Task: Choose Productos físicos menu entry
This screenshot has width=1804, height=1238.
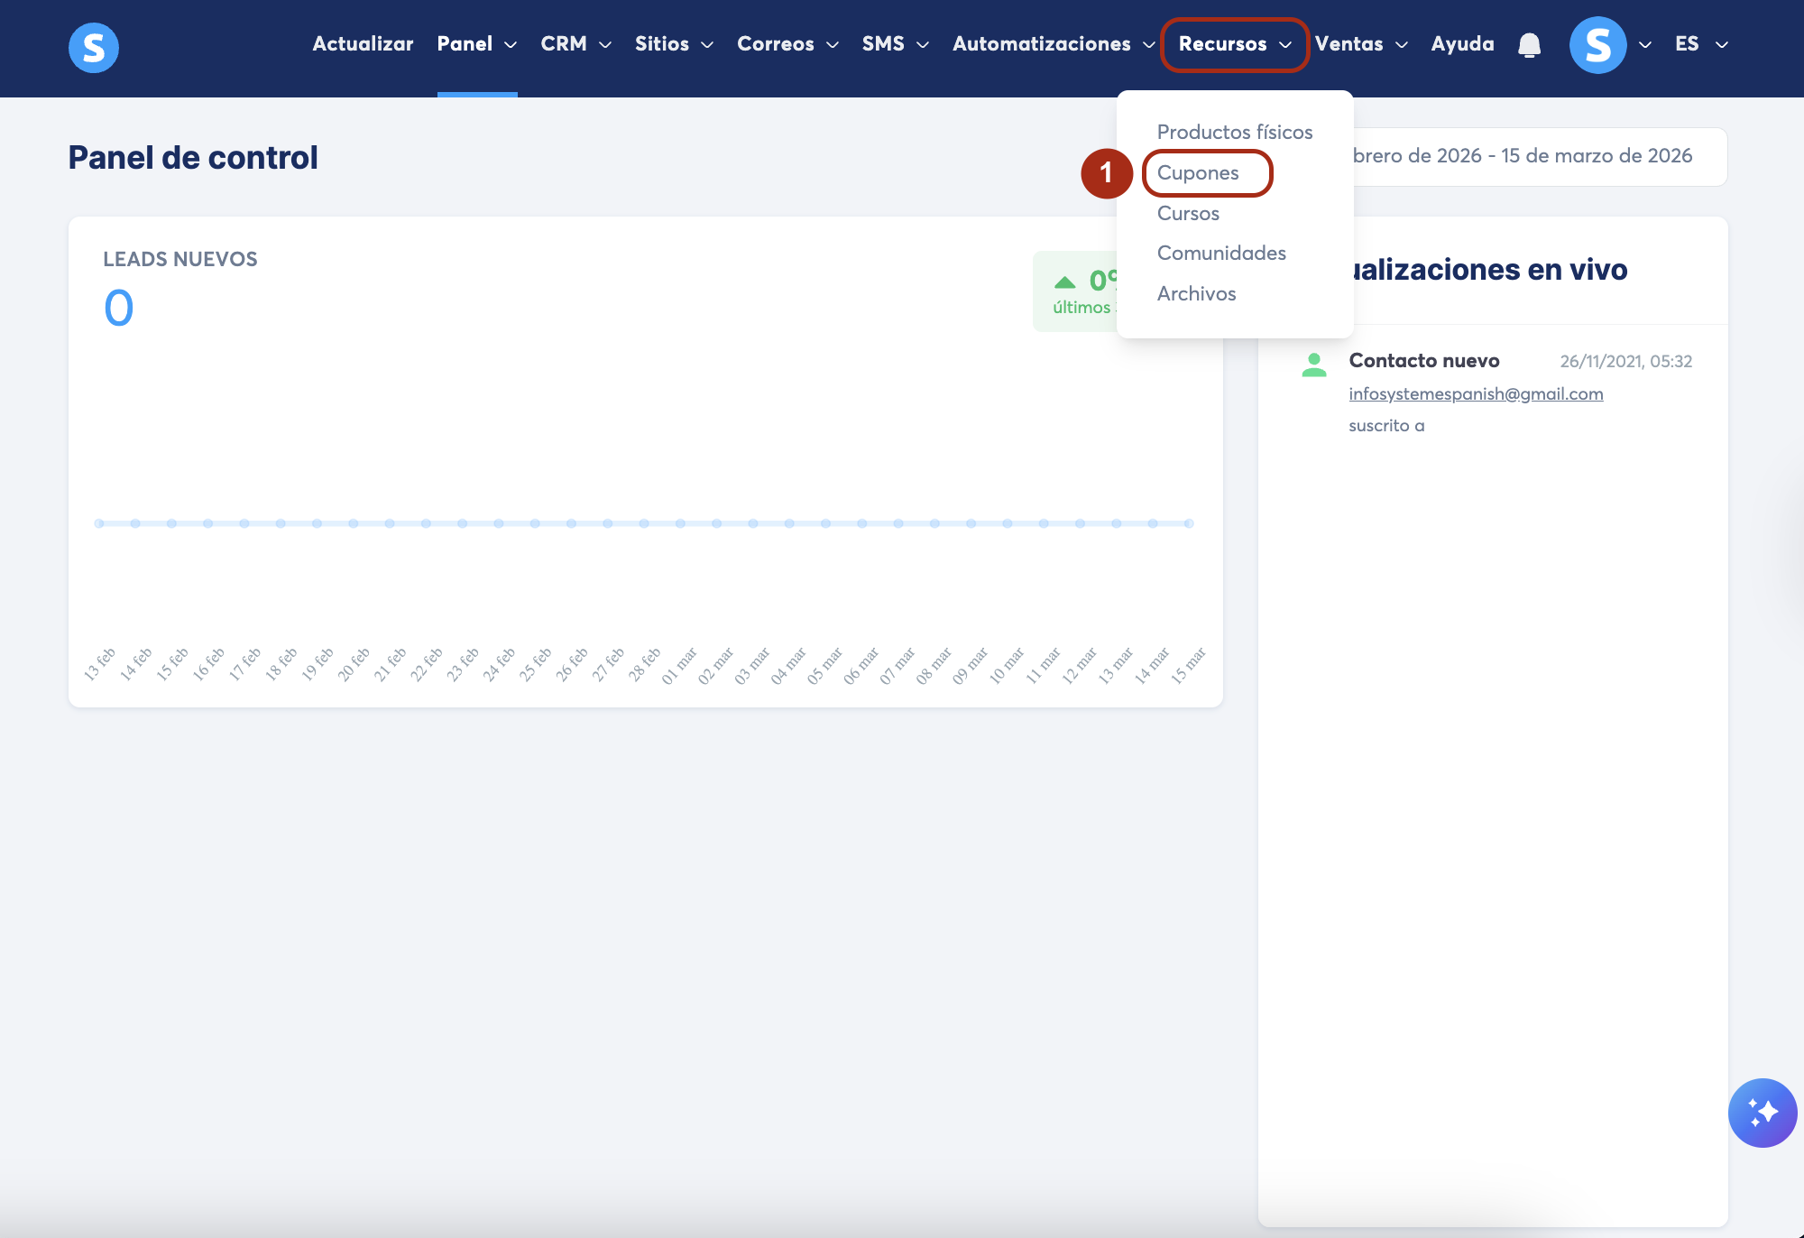Action: point(1234,133)
